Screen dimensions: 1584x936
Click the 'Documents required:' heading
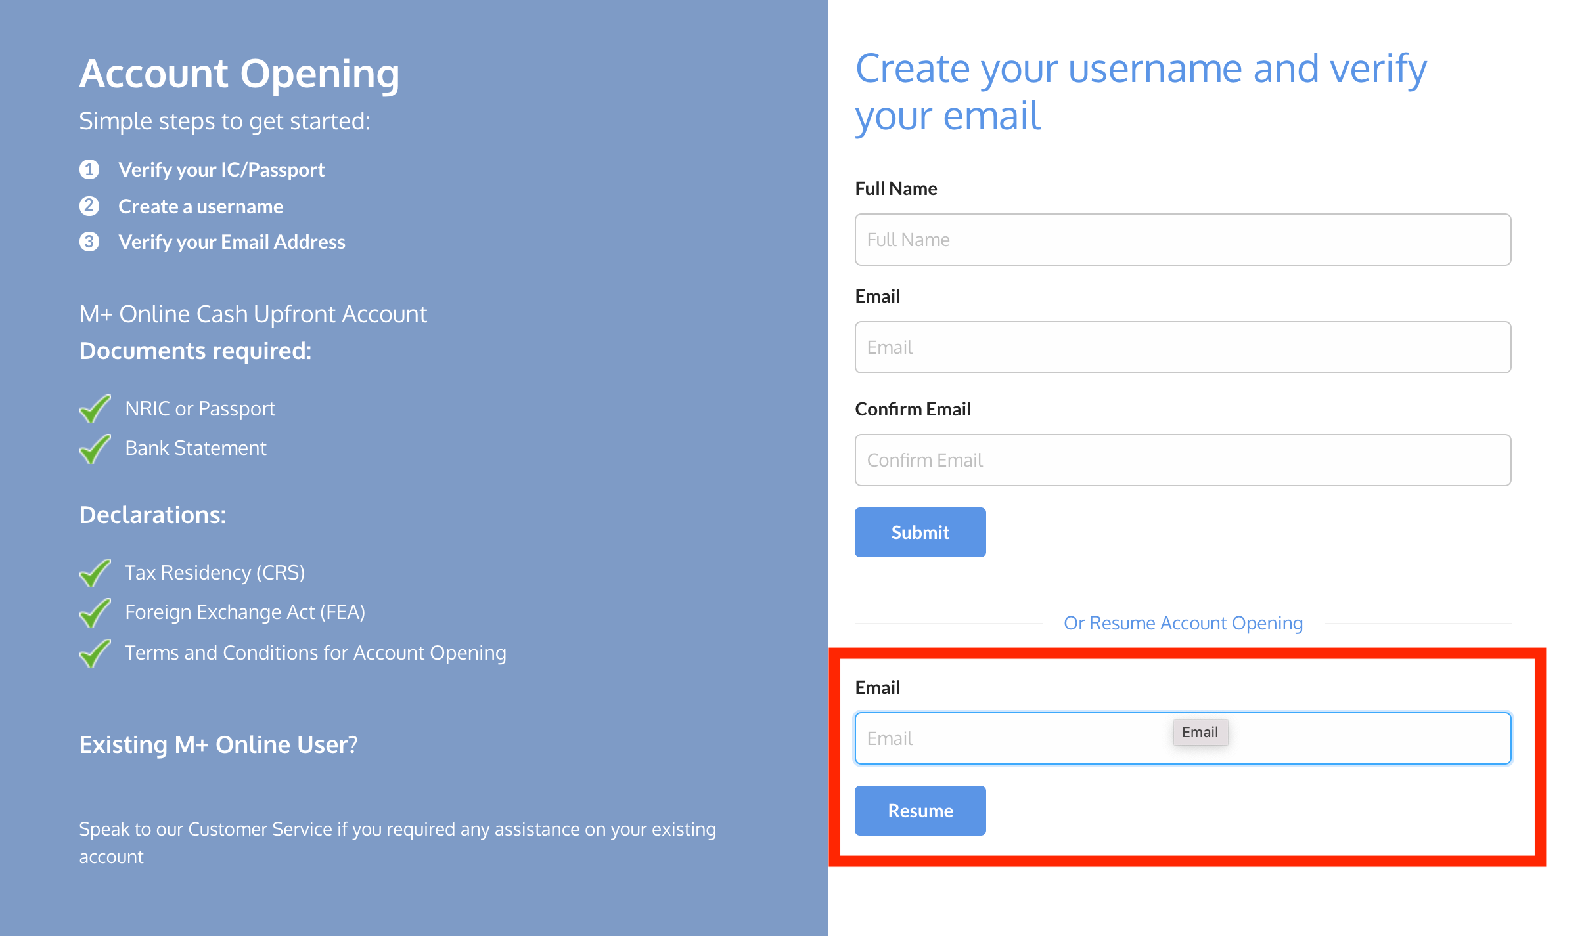pos(195,351)
